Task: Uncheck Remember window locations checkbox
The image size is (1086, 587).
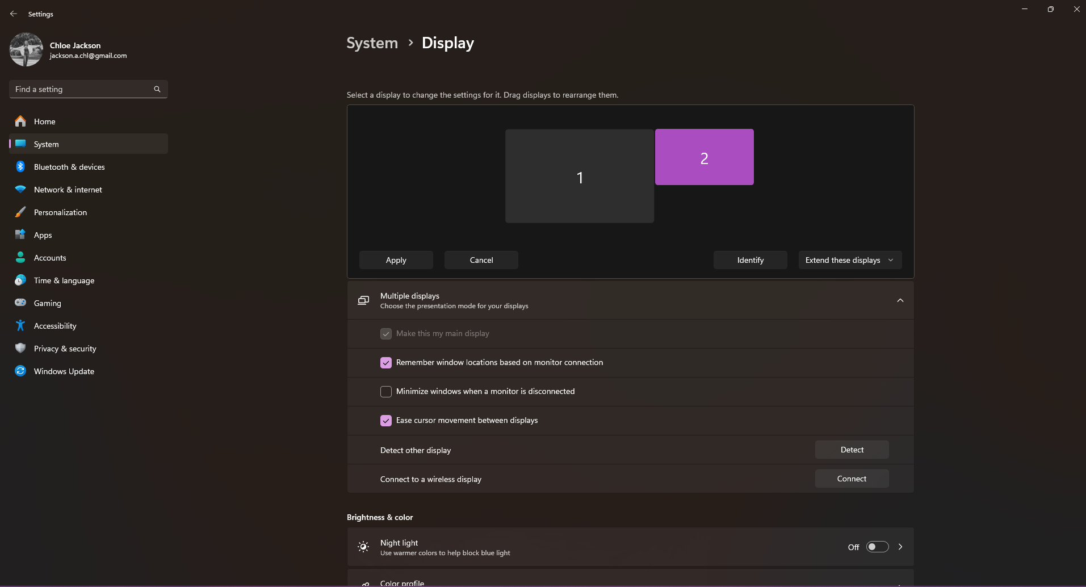Action: click(x=386, y=363)
